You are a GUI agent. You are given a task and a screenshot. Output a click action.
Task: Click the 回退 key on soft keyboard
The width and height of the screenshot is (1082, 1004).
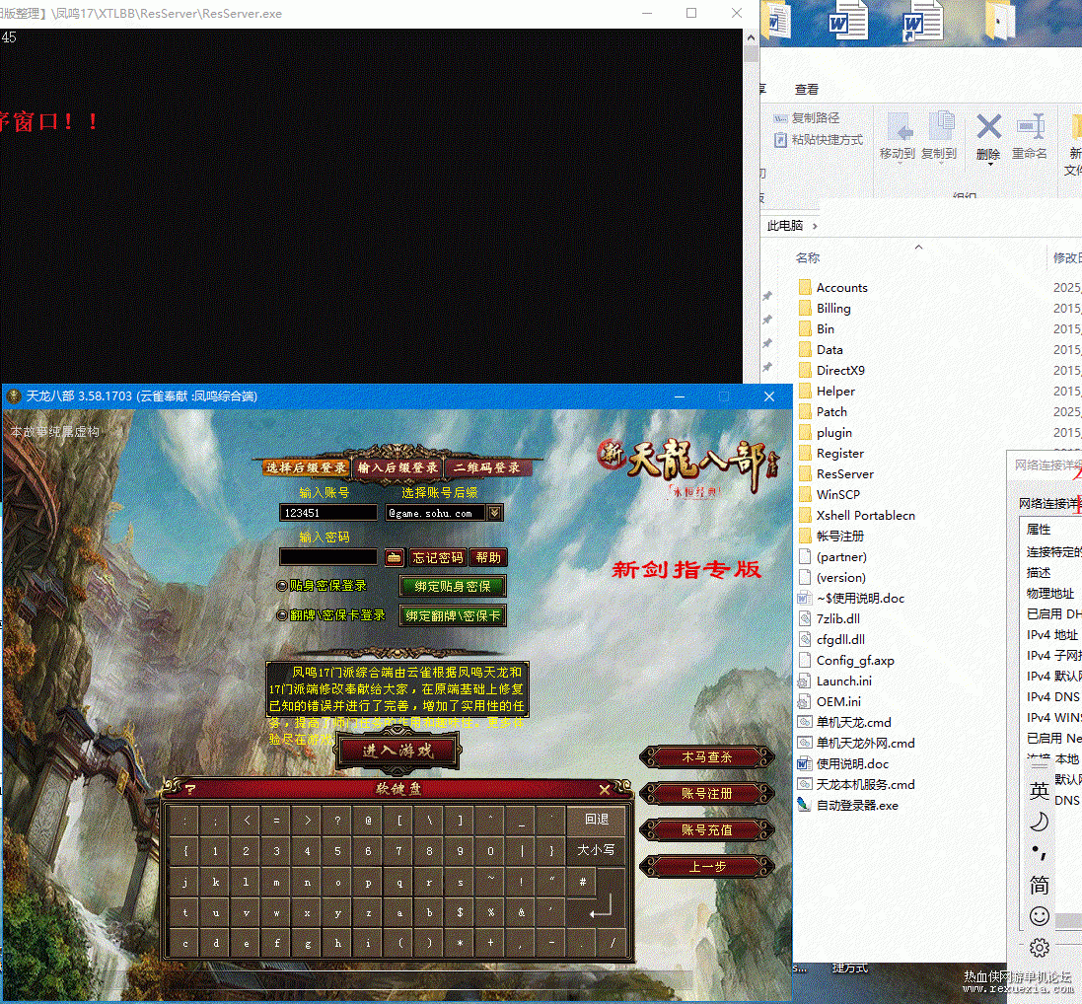click(596, 819)
